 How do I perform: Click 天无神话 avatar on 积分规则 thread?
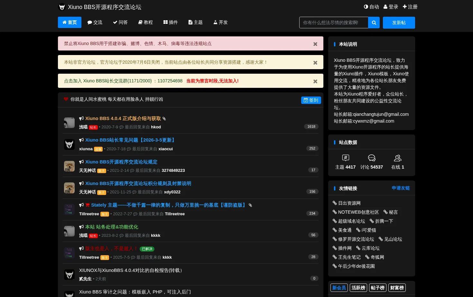(69, 188)
